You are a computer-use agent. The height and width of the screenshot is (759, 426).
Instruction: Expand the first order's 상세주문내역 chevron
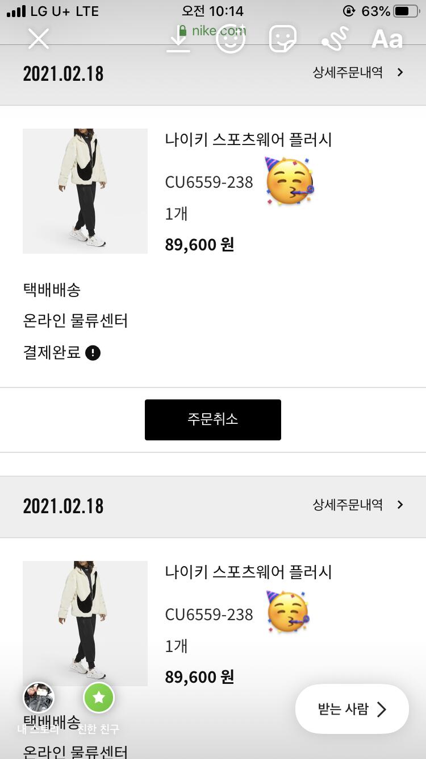(400, 72)
